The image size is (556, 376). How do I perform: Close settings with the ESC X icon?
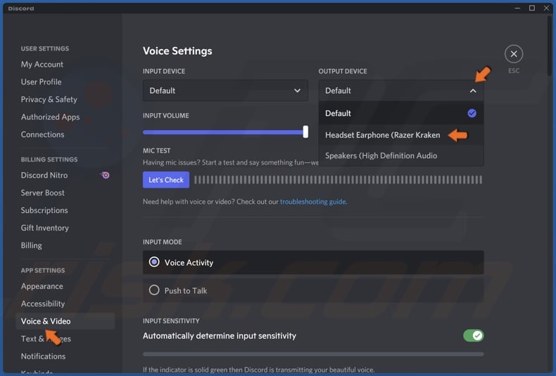(x=514, y=54)
